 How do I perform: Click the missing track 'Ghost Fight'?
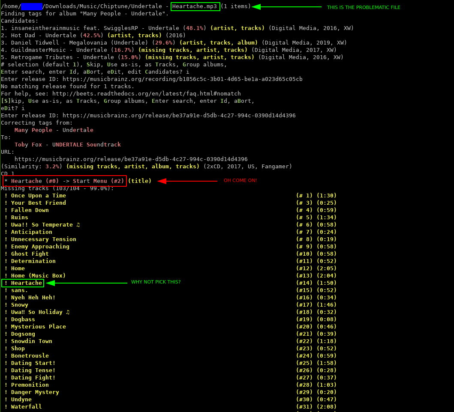tap(30, 254)
